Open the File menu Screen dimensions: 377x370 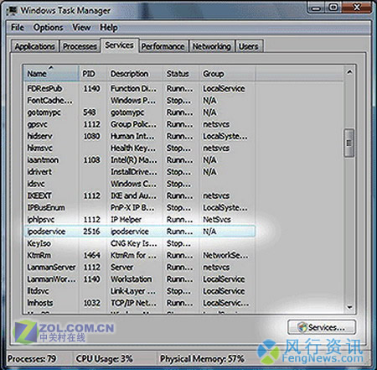click(x=18, y=28)
